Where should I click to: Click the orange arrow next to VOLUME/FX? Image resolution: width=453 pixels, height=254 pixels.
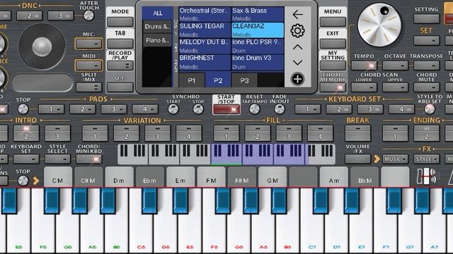point(377,159)
